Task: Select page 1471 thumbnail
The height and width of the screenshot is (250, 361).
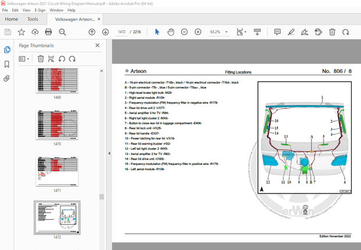Action: click(x=57, y=171)
